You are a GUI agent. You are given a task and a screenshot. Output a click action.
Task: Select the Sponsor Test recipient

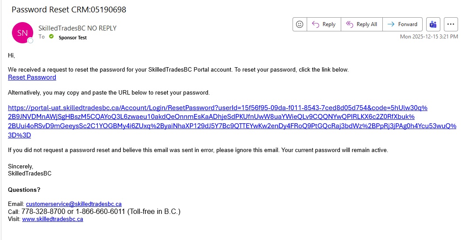[x=73, y=38]
